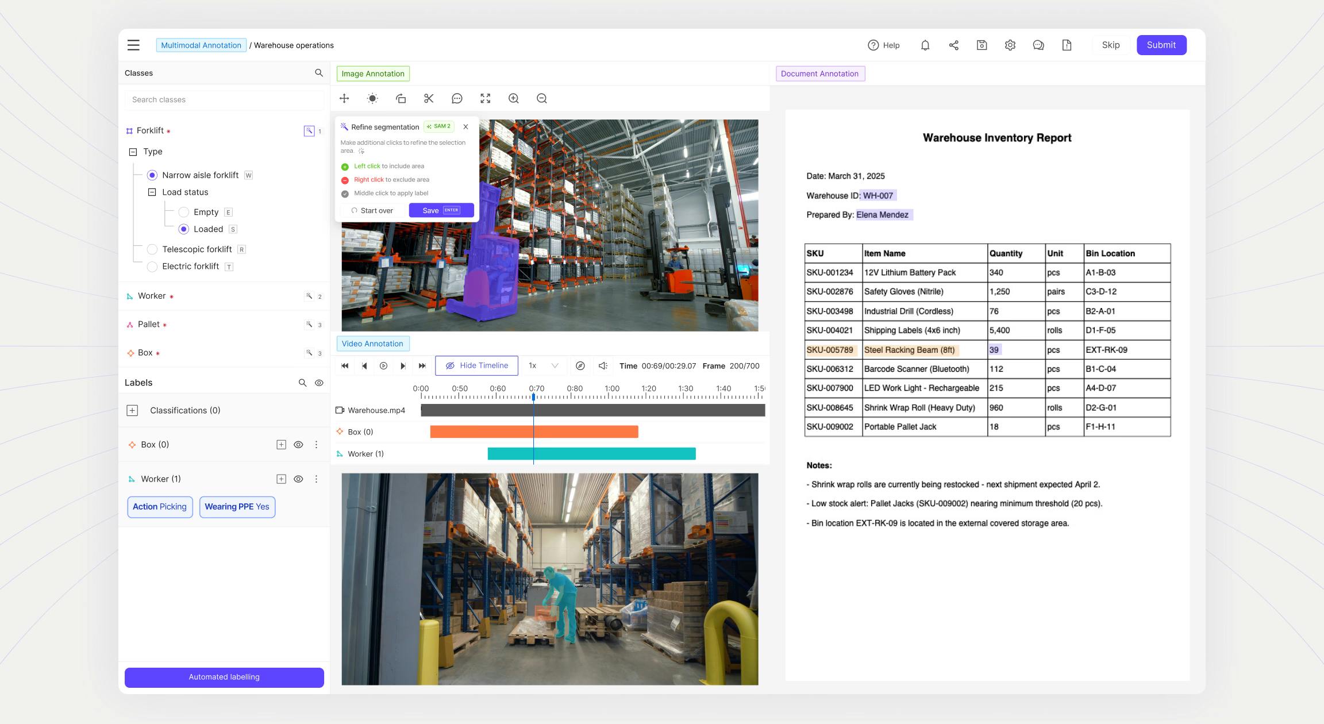
Task: Select the Pan/Move tool in the image toolbar
Action: [344, 98]
